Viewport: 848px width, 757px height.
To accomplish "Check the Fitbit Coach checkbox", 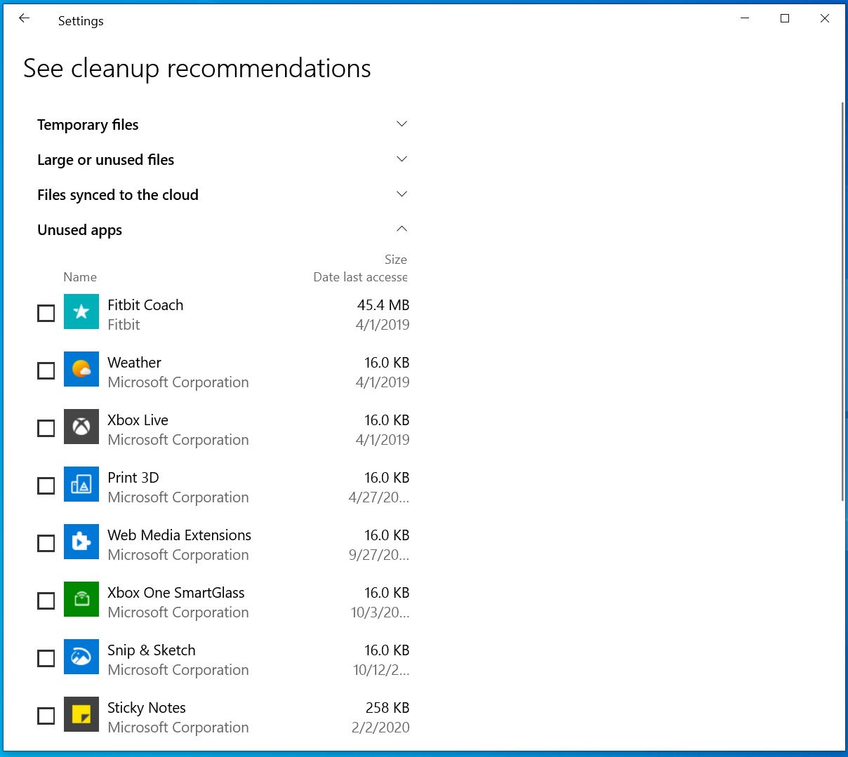I will coord(46,313).
